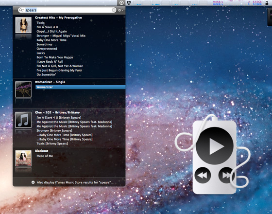Select the Glee album music note thumbnail
The image size is (272, 214).
point(23,120)
